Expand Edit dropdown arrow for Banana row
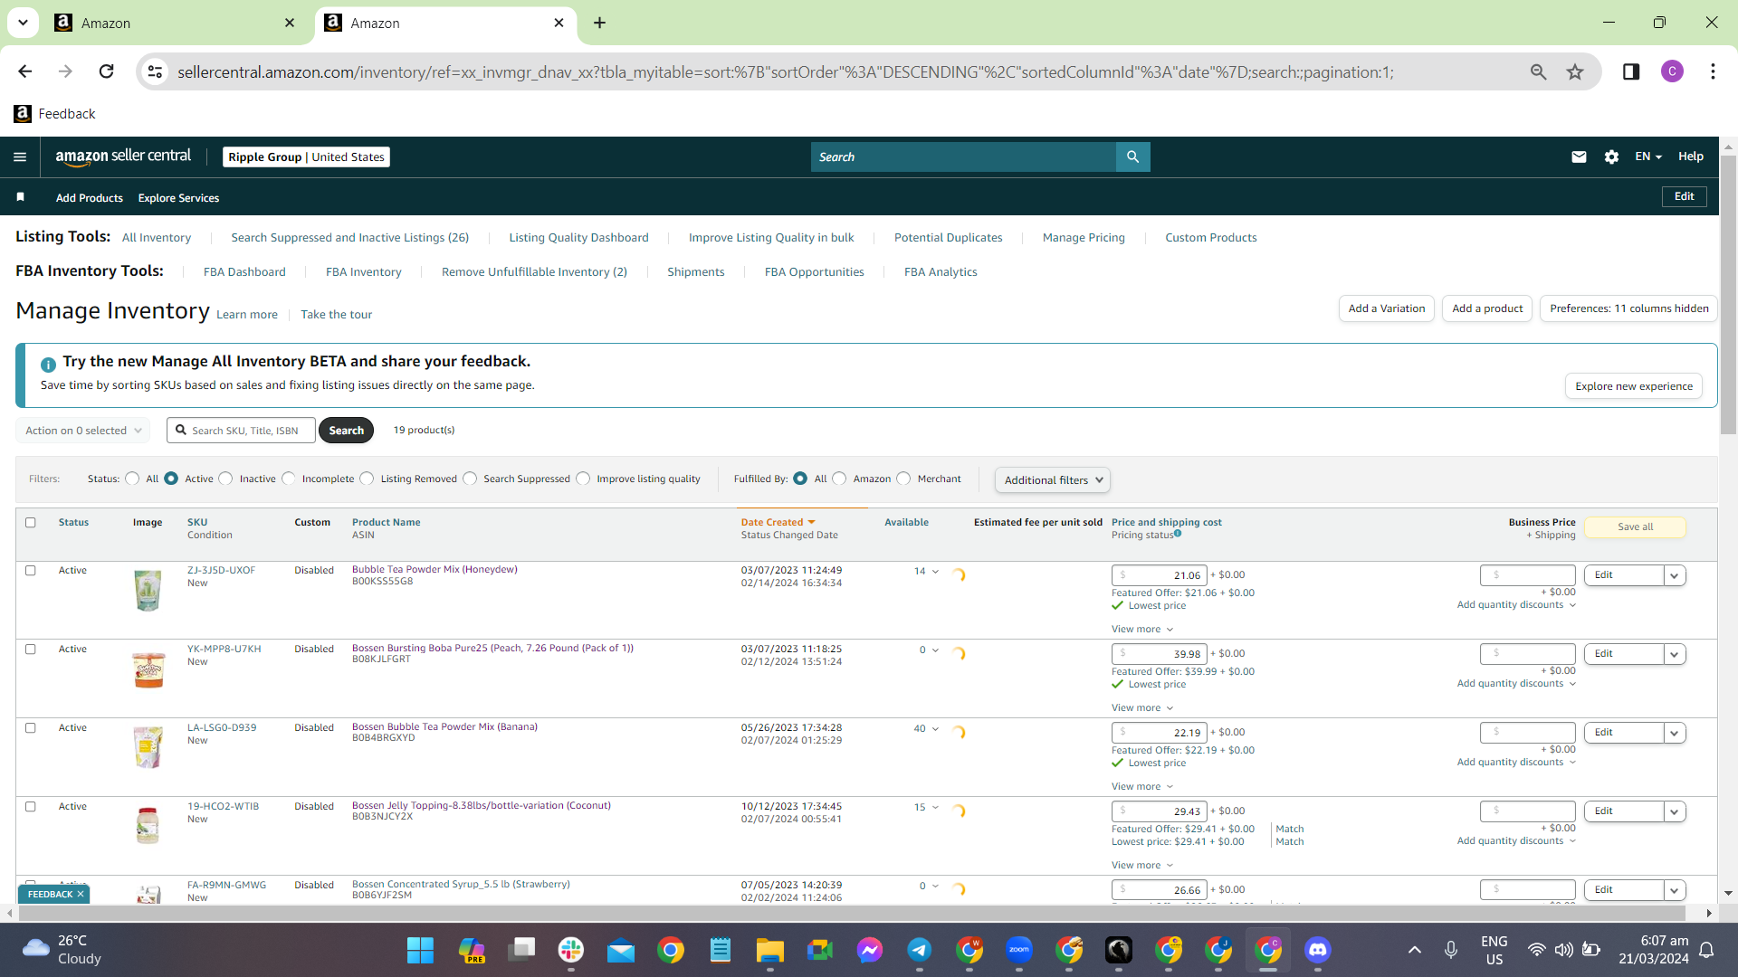Viewport: 1738px width, 977px height. [1675, 733]
